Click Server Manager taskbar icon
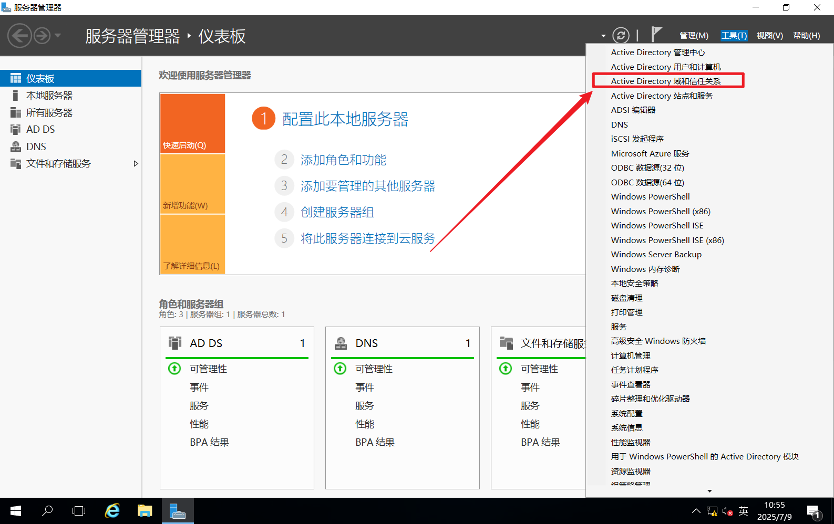Image resolution: width=834 pixels, height=524 pixels. pyautogui.click(x=178, y=511)
